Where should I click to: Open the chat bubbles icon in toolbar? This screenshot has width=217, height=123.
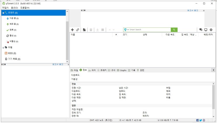tap(201, 30)
